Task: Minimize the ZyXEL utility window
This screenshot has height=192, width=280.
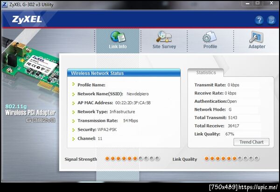Action: pyautogui.click(x=247, y=3)
